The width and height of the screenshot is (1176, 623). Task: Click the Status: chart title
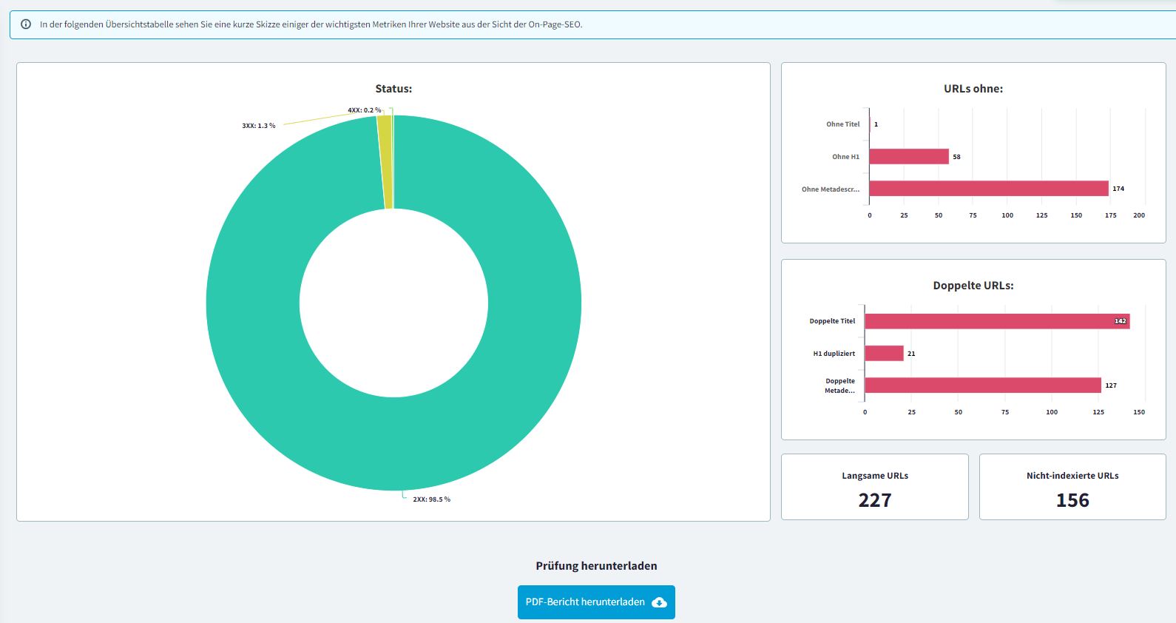393,89
